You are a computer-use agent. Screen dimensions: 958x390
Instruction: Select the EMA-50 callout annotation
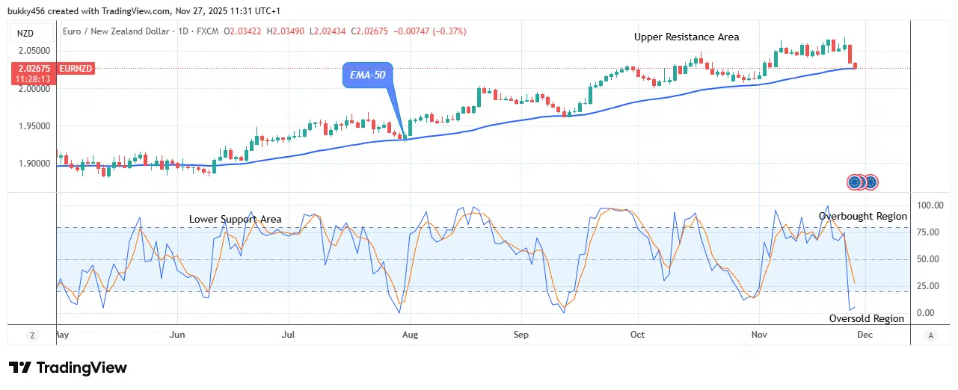pyautogui.click(x=369, y=76)
